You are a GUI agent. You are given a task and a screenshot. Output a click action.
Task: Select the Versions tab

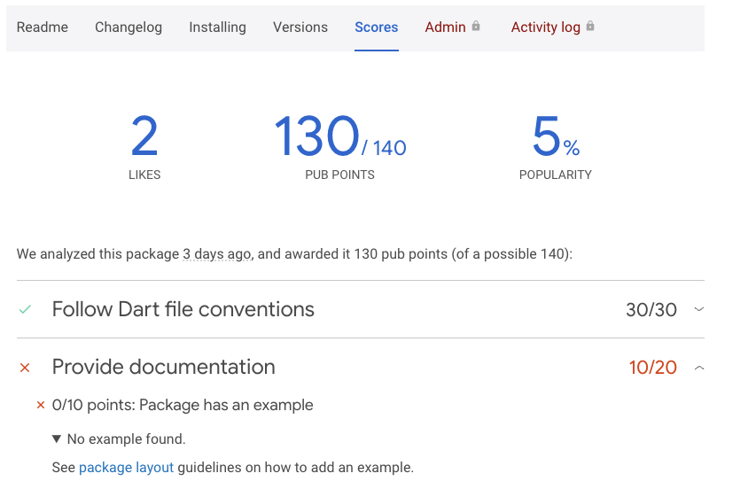click(x=300, y=27)
